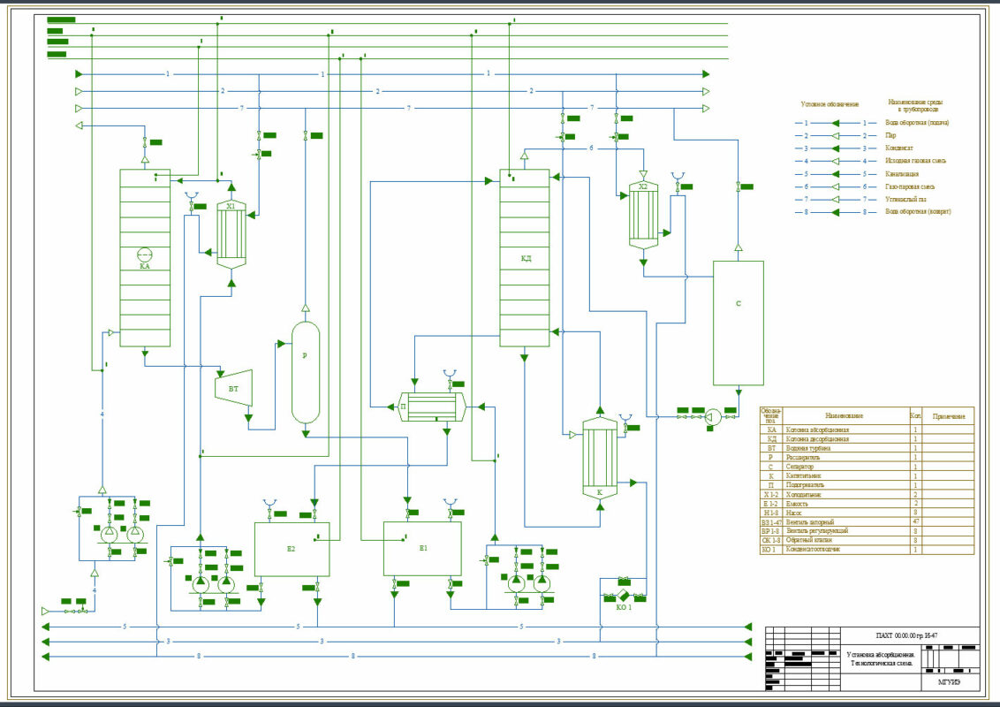Click table row 'Водяная турбина'
This screenshot has width=1000, height=707.
[x=867, y=449]
